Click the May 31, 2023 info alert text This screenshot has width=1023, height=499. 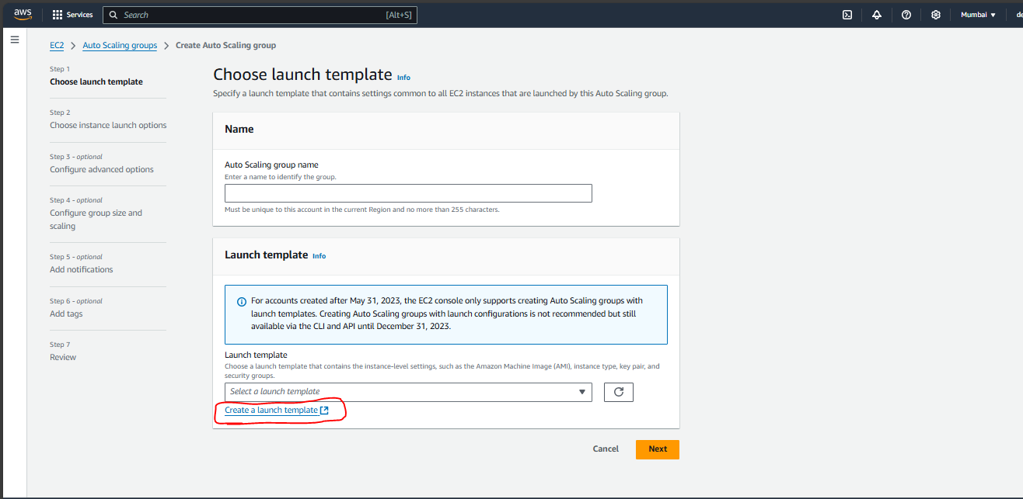click(447, 314)
